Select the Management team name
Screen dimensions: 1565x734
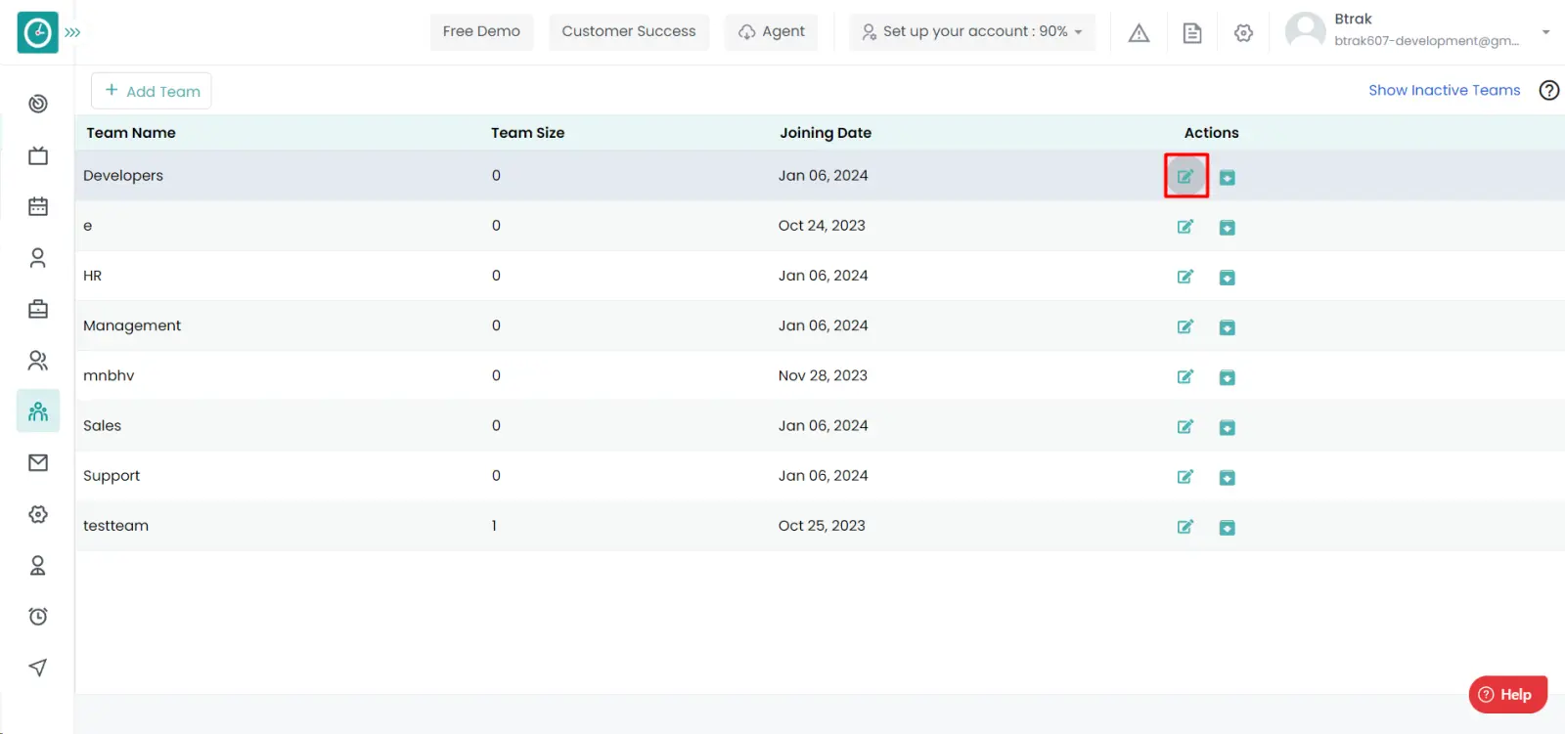[132, 325]
